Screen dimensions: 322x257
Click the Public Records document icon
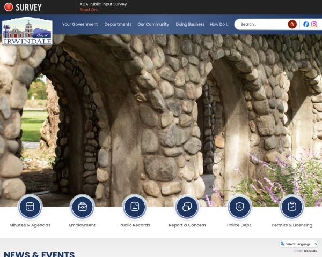(135, 207)
